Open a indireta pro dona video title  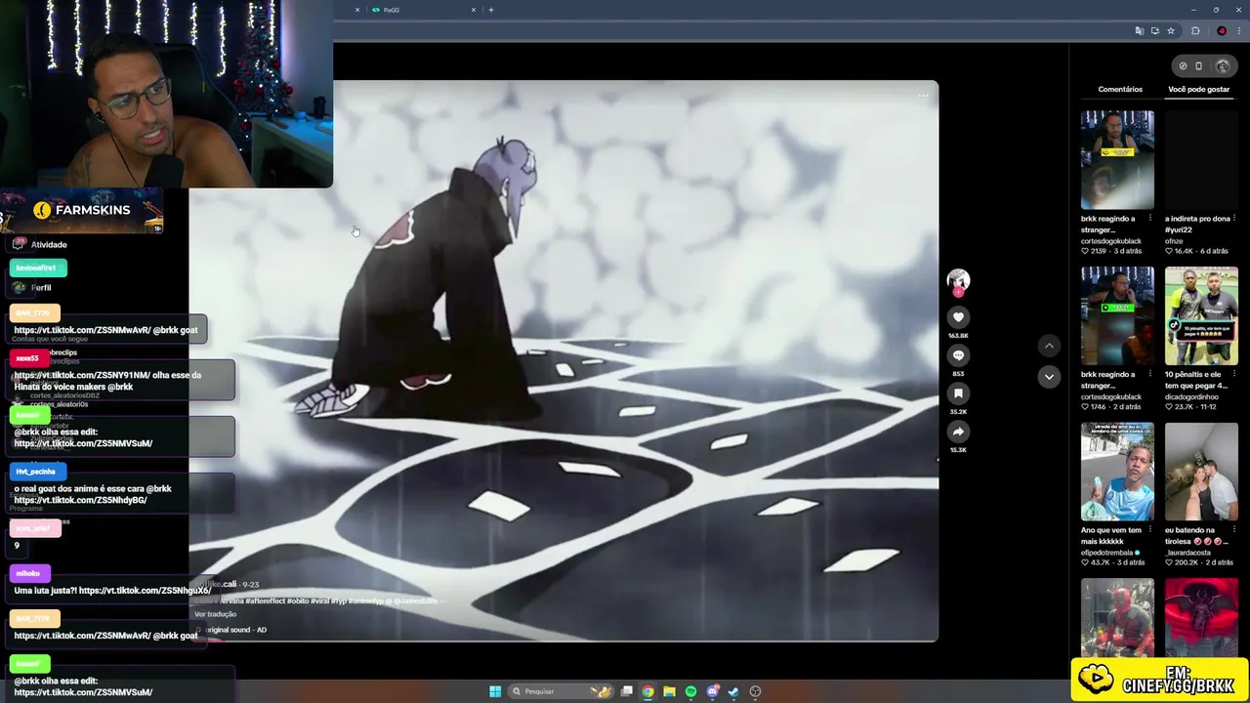1197,224
